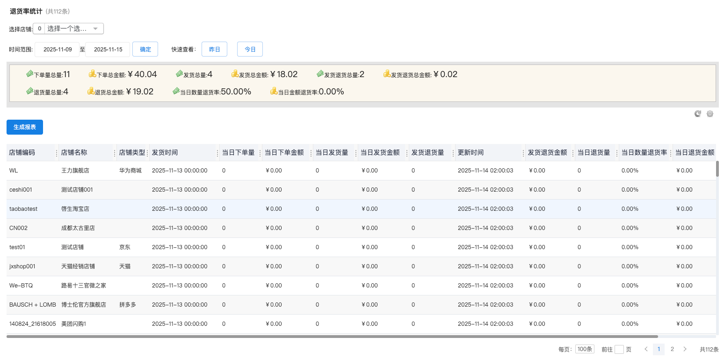
Task: Open the 发货时间 column menu dots
Action: (217, 153)
